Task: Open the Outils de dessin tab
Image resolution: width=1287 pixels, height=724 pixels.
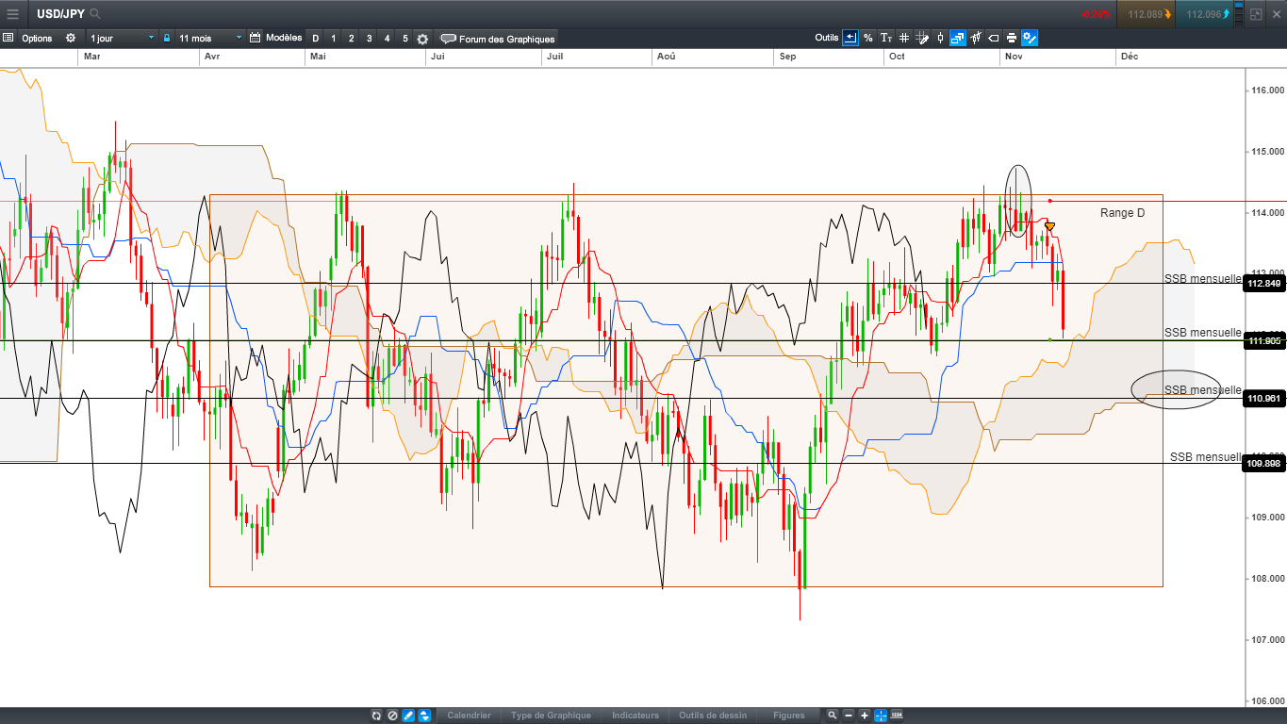Action: click(x=712, y=716)
